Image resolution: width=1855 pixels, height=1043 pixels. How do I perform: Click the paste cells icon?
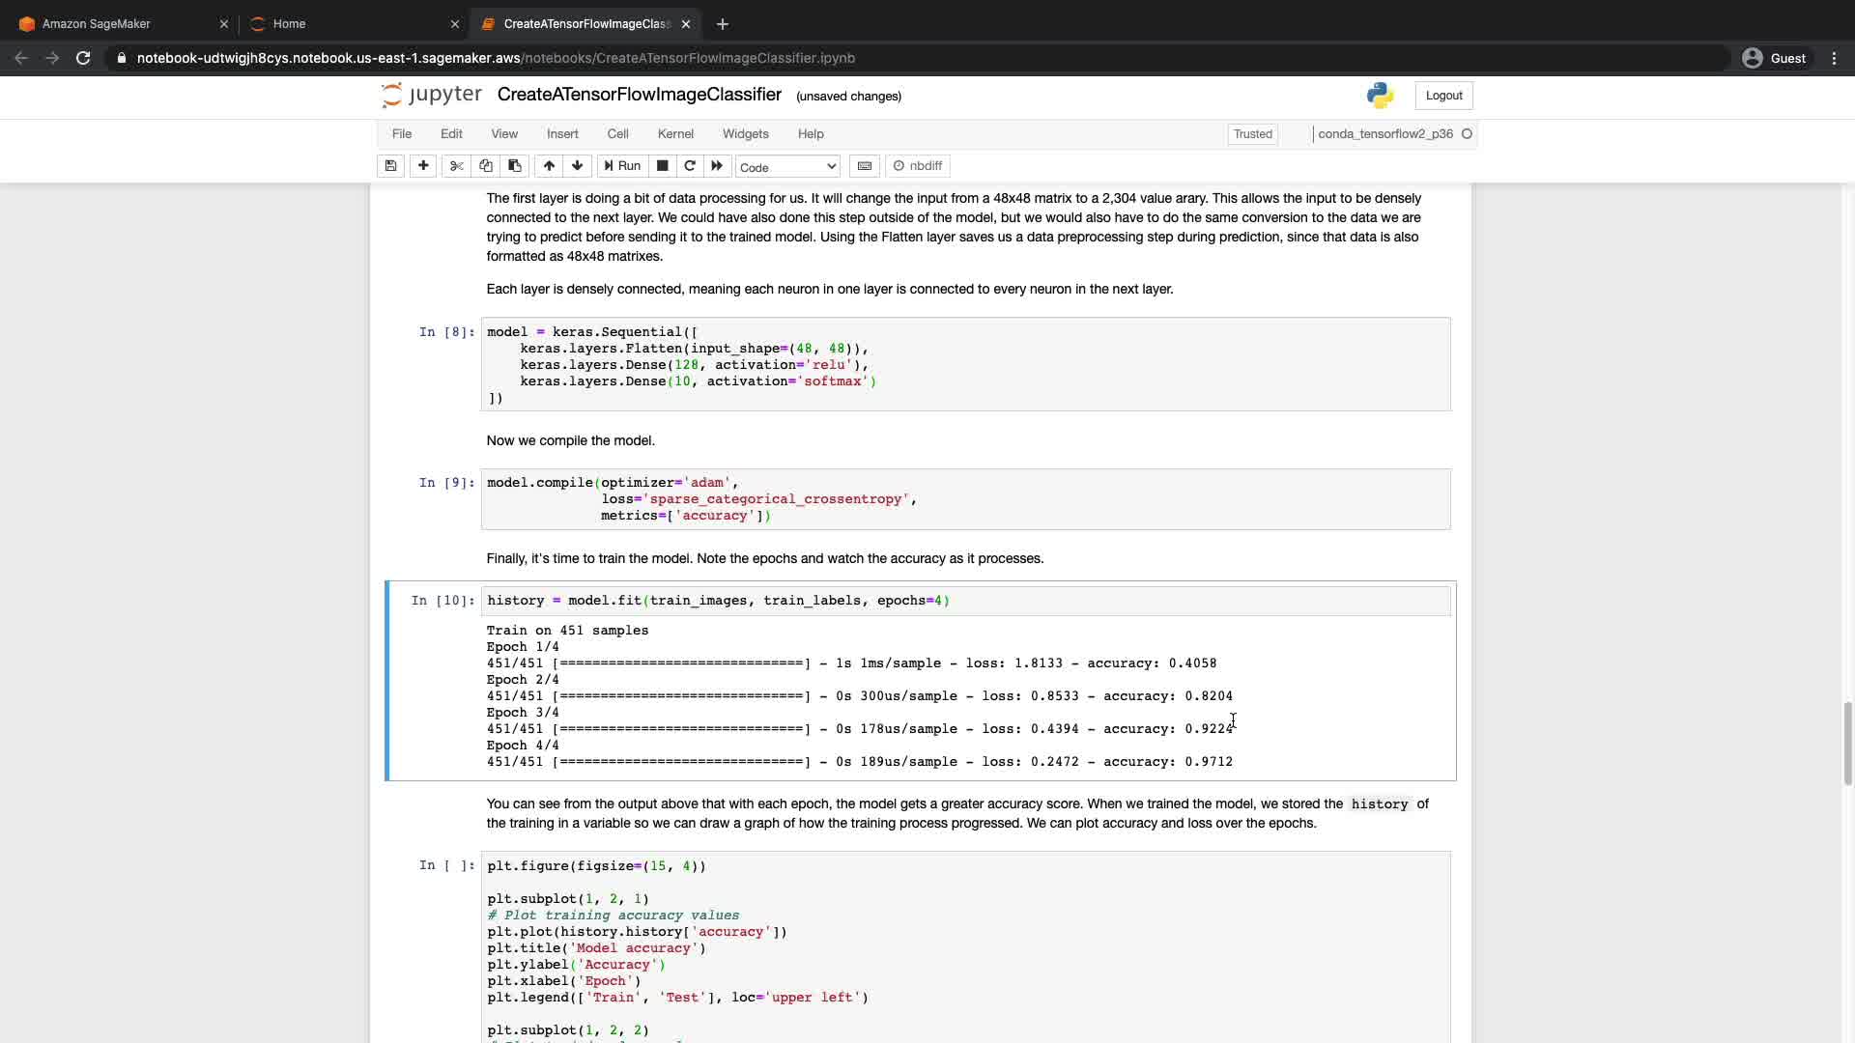(x=515, y=166)
